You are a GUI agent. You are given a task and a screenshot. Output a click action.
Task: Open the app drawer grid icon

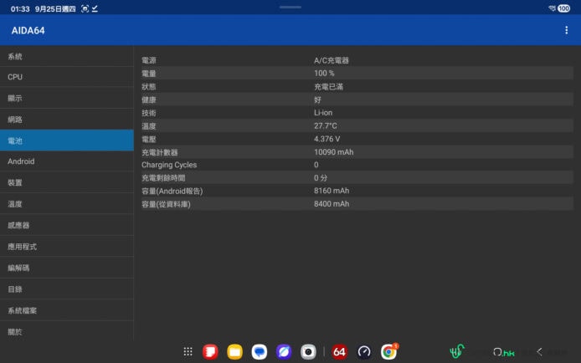coord(188,351)
